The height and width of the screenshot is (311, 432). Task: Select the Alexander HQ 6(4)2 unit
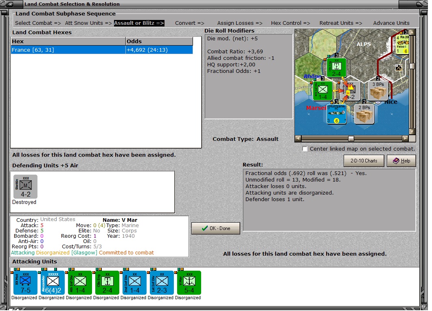tap(53, 283)
